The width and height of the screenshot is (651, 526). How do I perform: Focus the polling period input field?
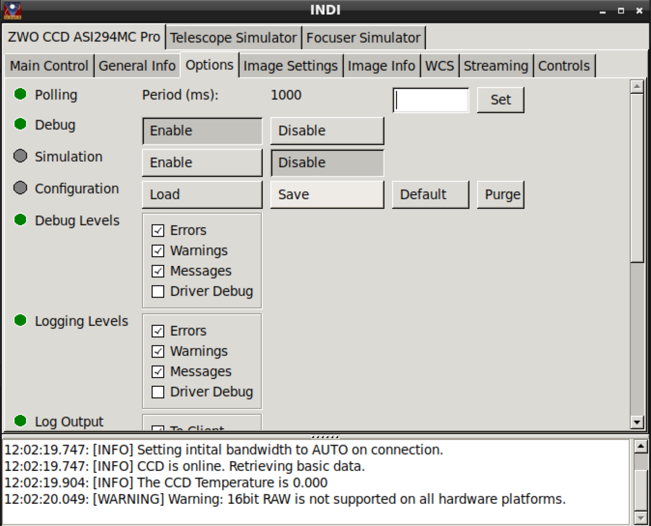coord(431,100)
